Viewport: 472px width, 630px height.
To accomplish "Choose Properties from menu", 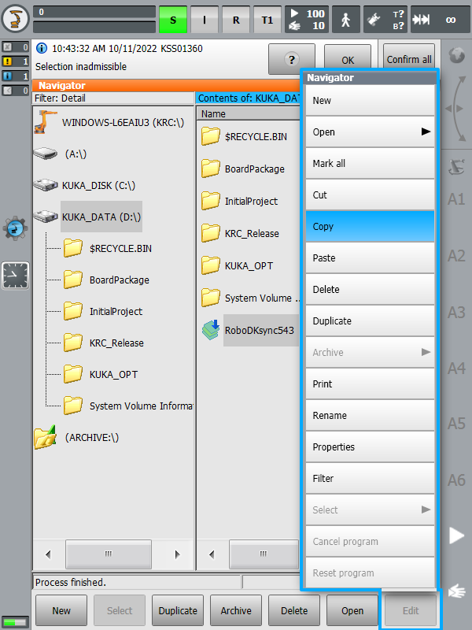I will 370,447.
